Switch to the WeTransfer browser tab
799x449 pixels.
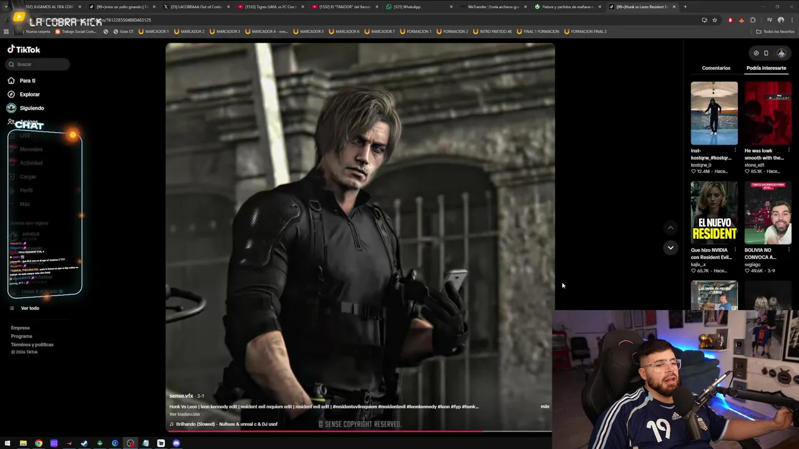[493, 7]
